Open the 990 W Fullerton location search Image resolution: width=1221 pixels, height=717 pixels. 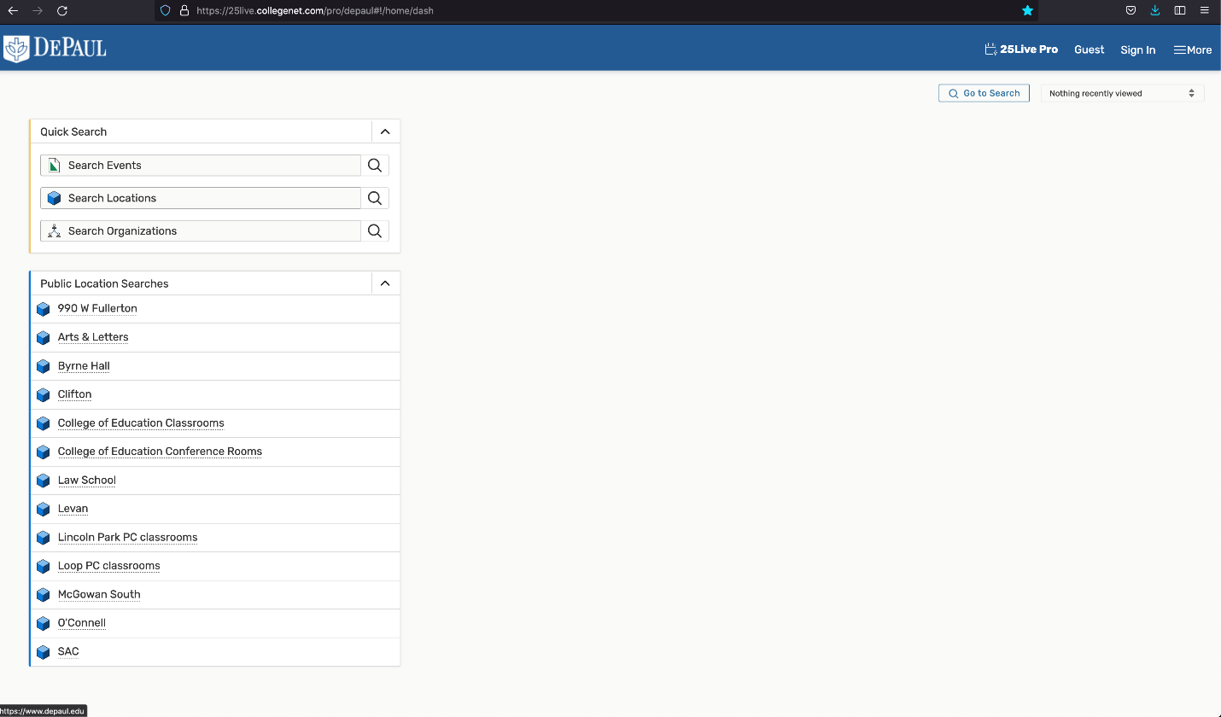click(97, 308)
